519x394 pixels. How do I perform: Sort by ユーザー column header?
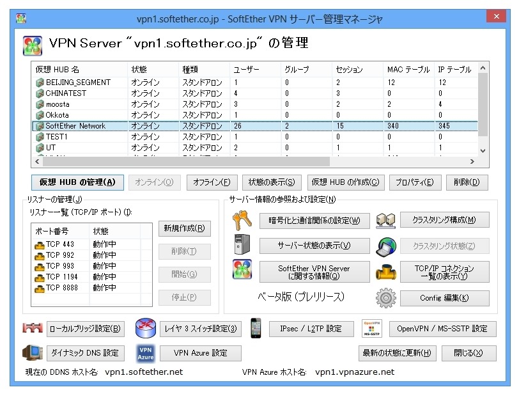255,70
